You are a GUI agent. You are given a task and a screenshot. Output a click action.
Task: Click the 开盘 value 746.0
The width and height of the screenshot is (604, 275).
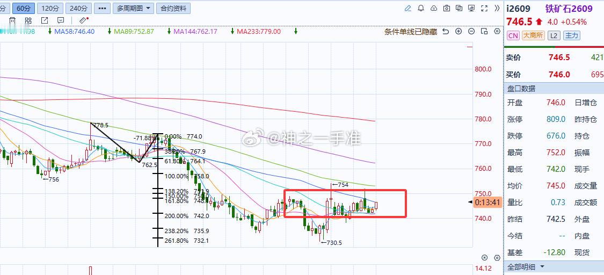point(556,103)
